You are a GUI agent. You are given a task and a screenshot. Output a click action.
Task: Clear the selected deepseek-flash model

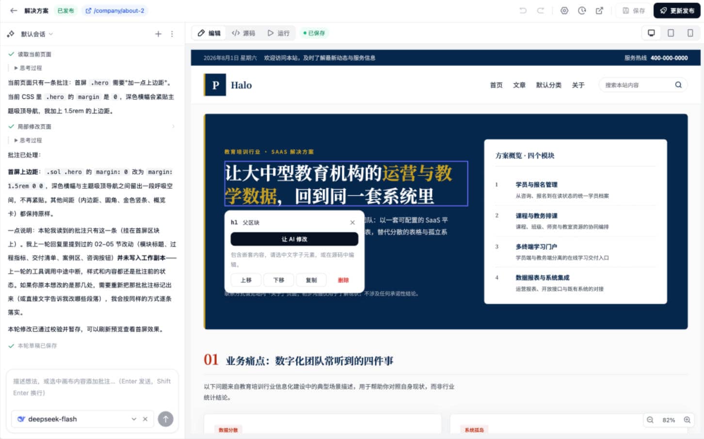145,419
